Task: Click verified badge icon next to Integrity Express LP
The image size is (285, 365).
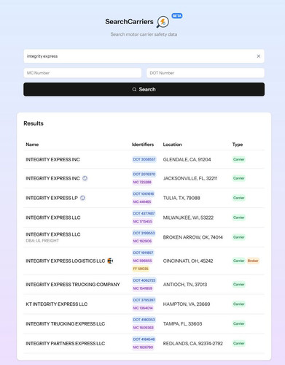Action: (82, 198)
